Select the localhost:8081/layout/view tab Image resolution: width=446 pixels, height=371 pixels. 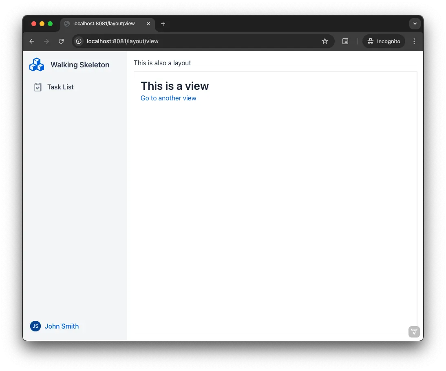tap(104, 24)
